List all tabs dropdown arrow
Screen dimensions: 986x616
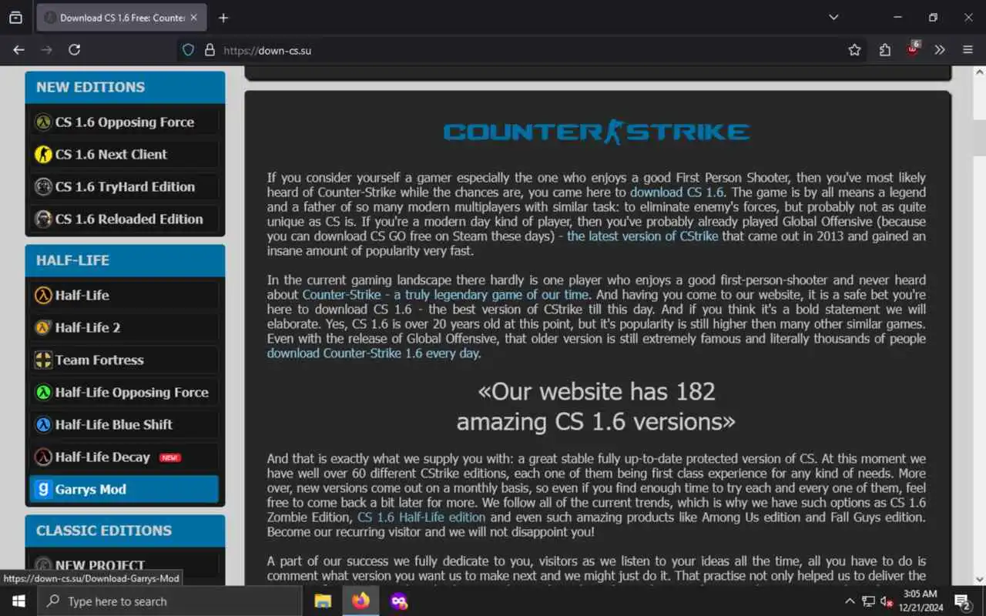pos(833,17)
